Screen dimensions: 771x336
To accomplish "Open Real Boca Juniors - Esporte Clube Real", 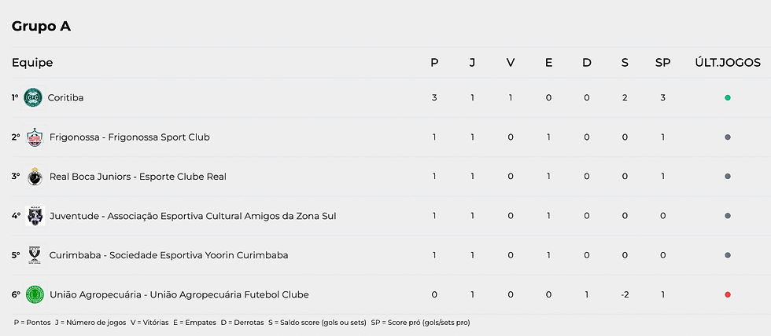I will coord(138,177).
